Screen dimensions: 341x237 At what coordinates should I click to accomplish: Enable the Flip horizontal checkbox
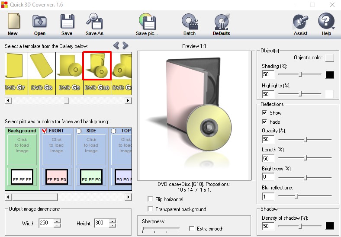point(150,199)
